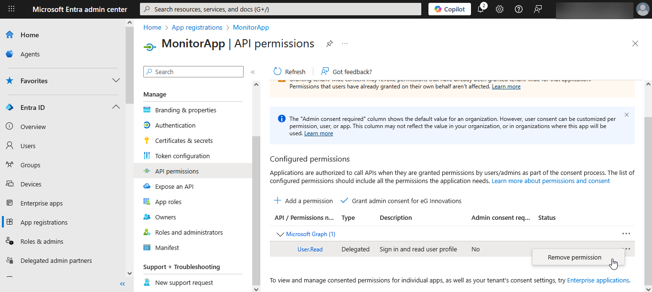Pin the MonitorApp page
This screenshot has width=652, height=292.
329,43
